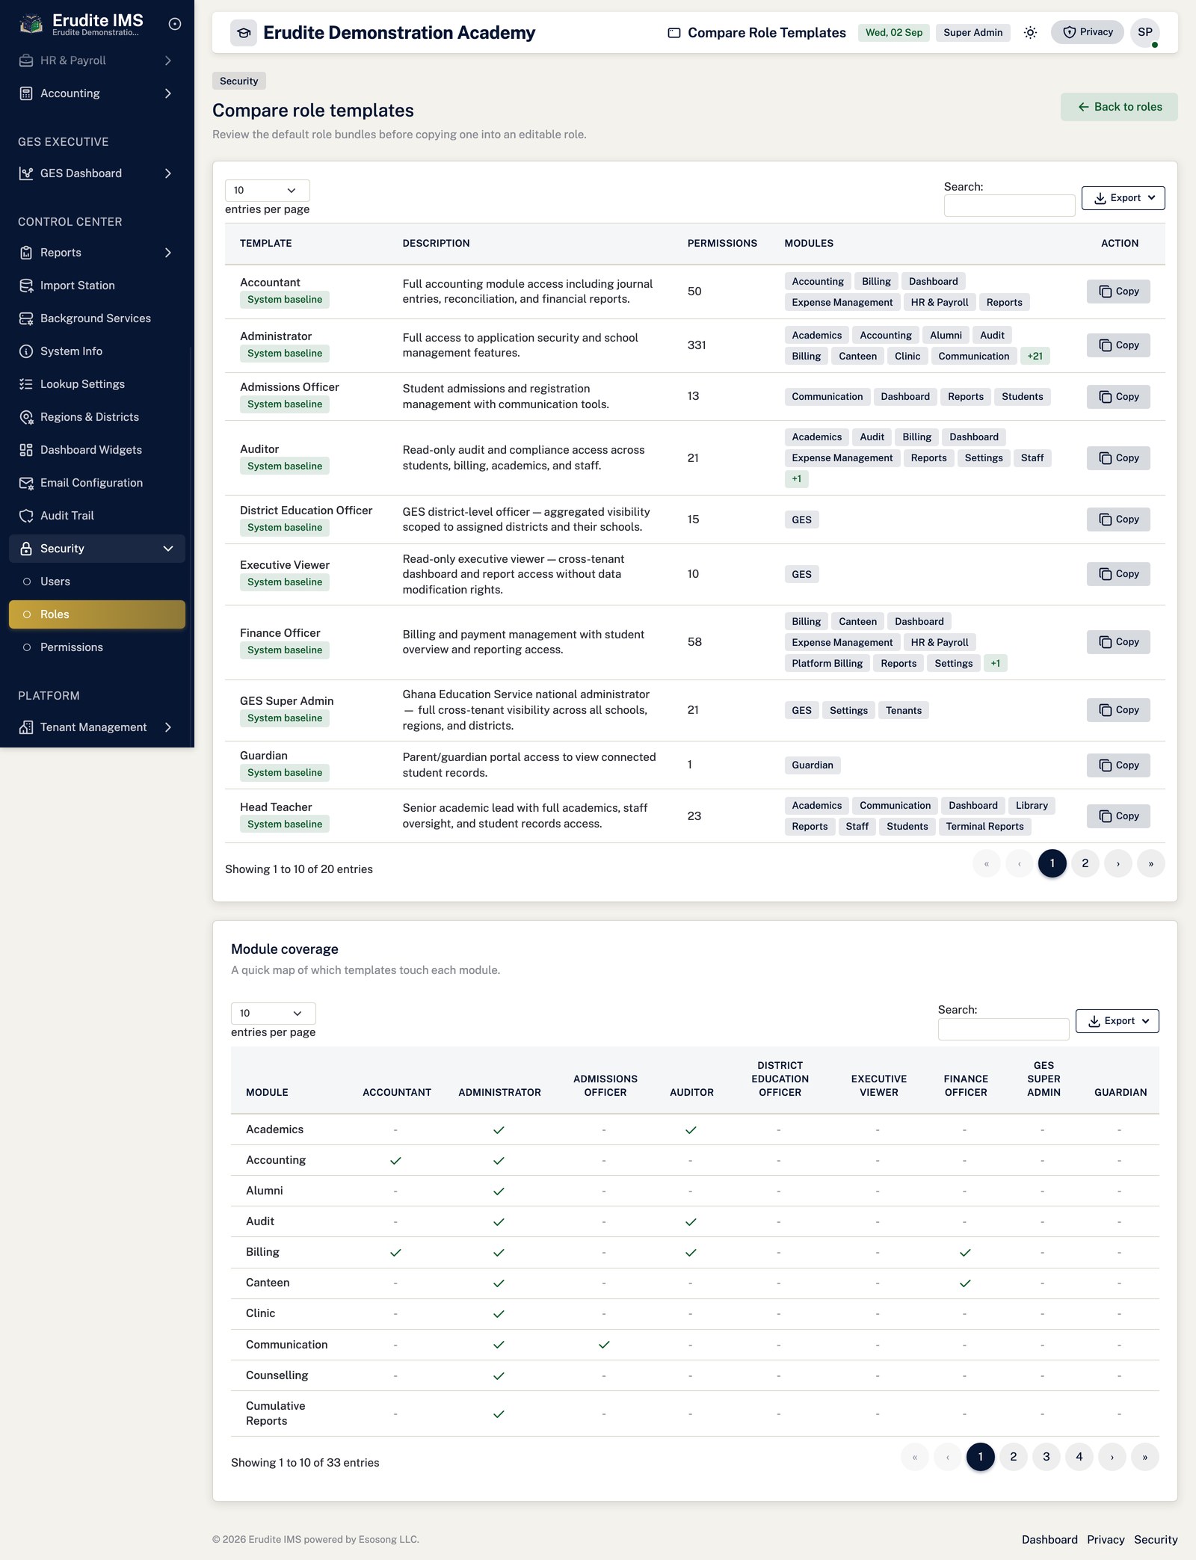Screen dimensions: 1196x1560
Task: Open templates table entries per page dropdown
Action: point(267,191)
